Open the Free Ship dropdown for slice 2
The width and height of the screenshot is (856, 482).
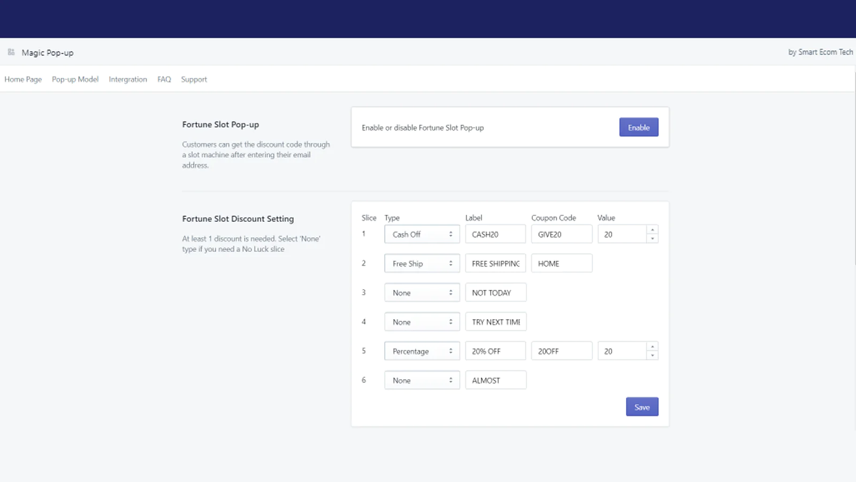click(x=422, y=263)
